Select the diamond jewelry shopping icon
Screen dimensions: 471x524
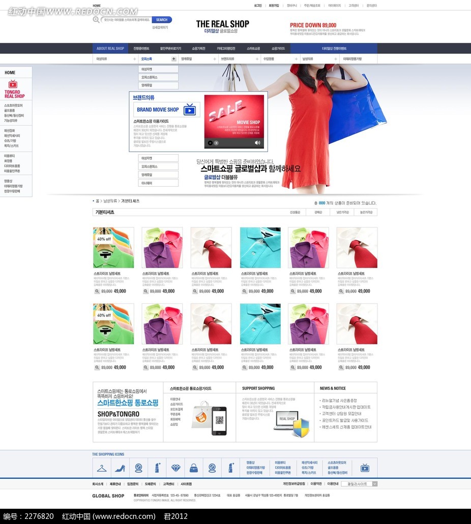[x=175, y=468]
